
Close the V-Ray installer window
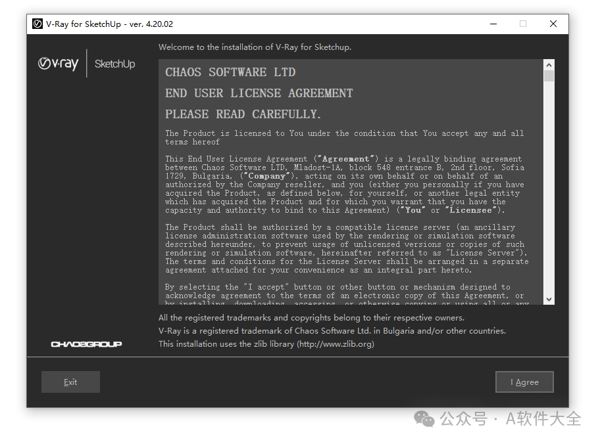[553, 24]
